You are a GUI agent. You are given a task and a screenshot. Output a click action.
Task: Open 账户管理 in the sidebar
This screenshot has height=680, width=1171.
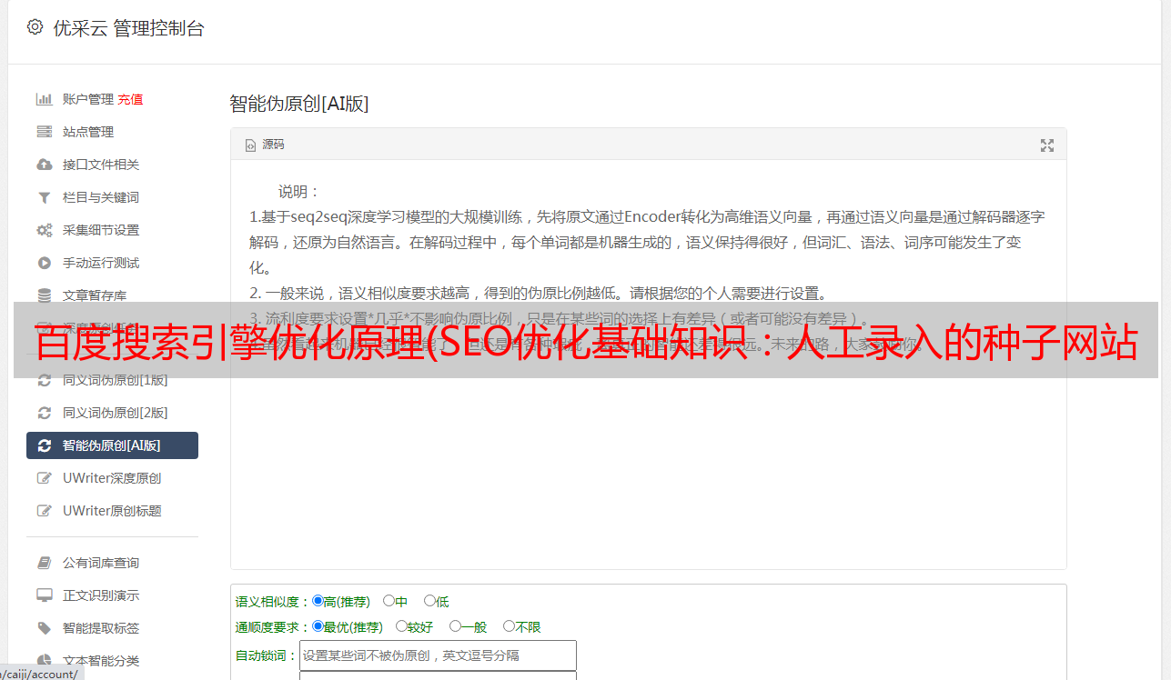click(88, 99)
